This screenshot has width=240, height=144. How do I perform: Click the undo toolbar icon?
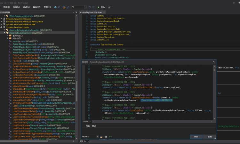pyautogui.click(x=90, y=7)
